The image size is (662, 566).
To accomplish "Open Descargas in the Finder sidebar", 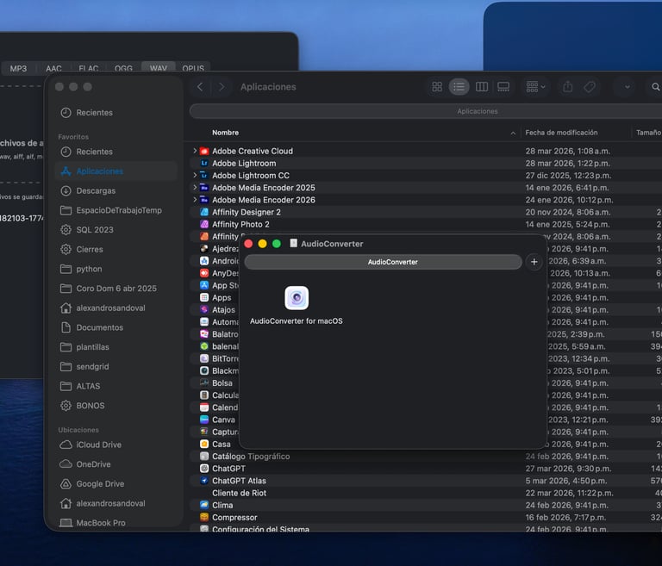I will pos(95,190).
